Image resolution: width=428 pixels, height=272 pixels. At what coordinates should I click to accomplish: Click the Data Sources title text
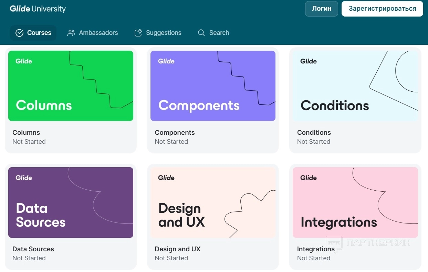(x=33, y=249)
